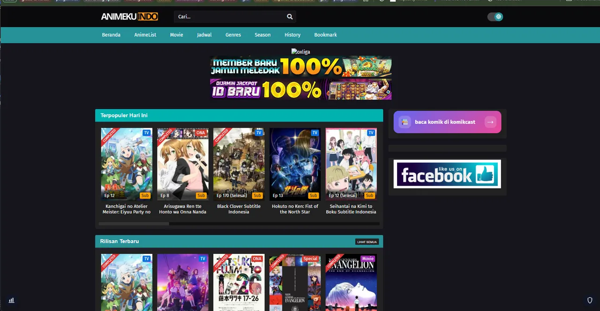Open Arisugawa Ren tte Honto thumbnail
Image resolution: width=600 pixels, height=311 pixels.
183,164
